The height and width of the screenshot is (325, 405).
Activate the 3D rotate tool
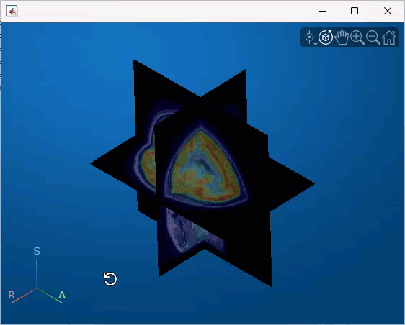coord(326,37)
